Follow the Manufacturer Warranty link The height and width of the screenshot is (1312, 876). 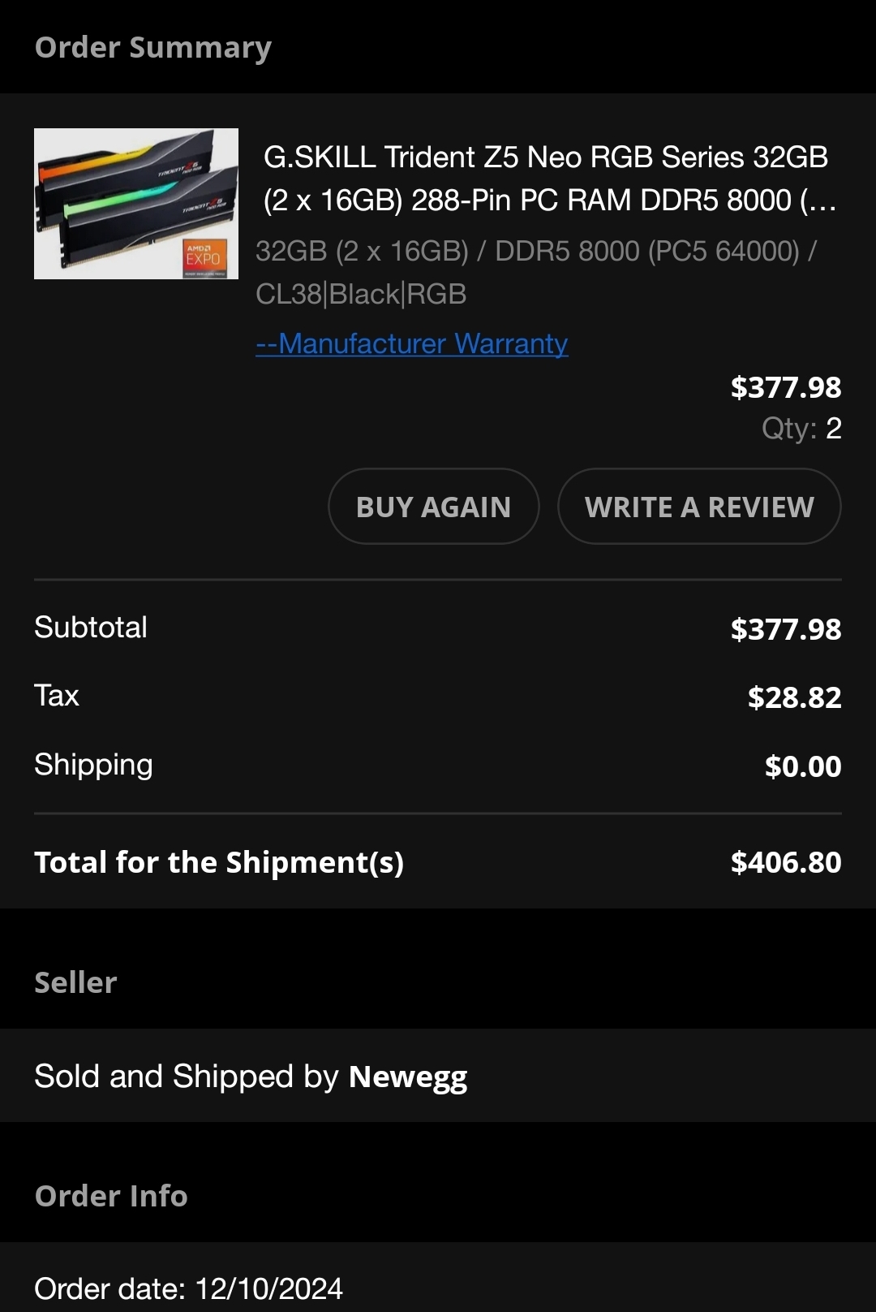coord(411,343)
